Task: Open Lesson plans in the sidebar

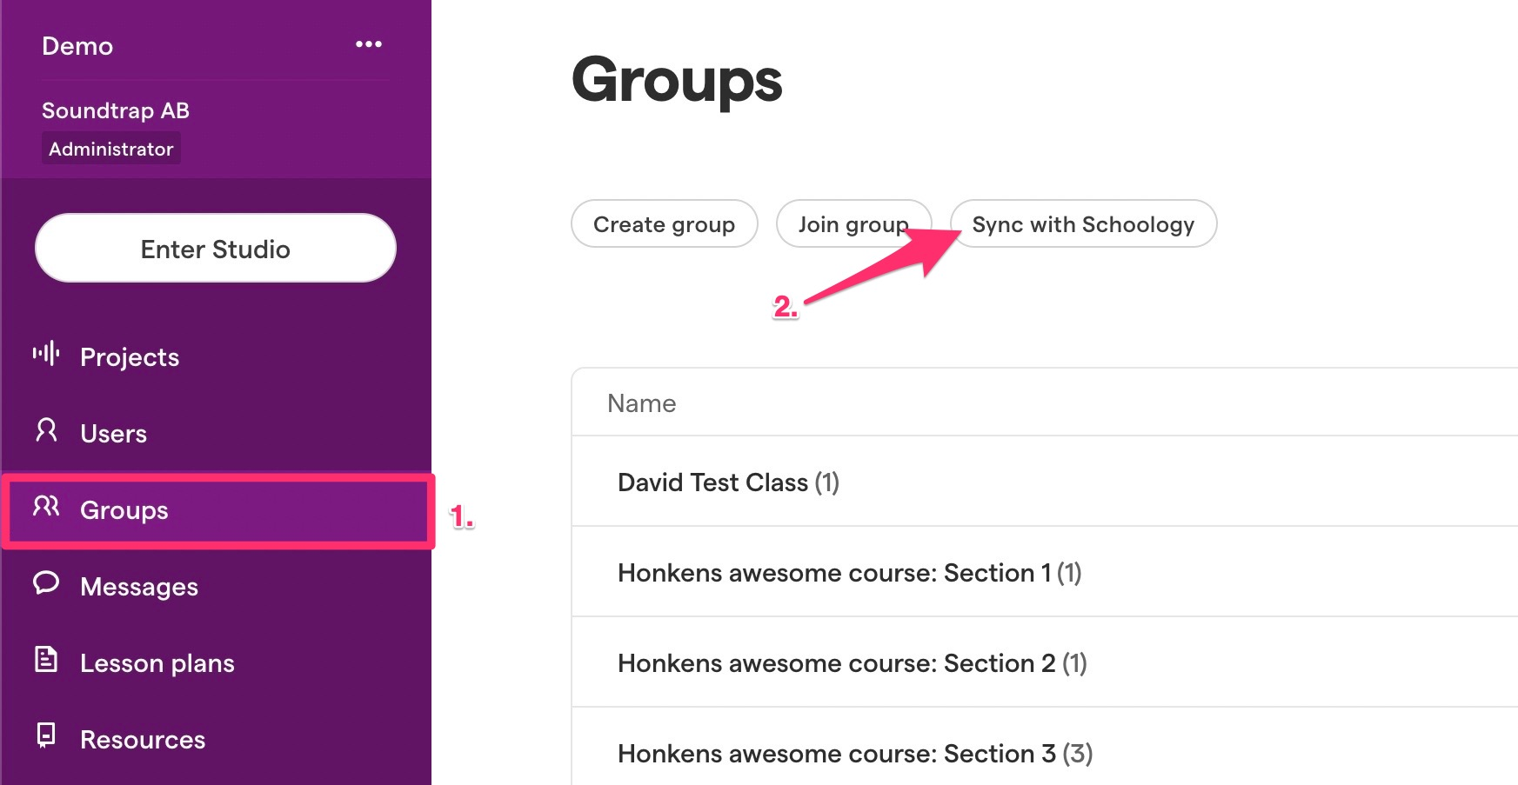Action: coord(157,663)
